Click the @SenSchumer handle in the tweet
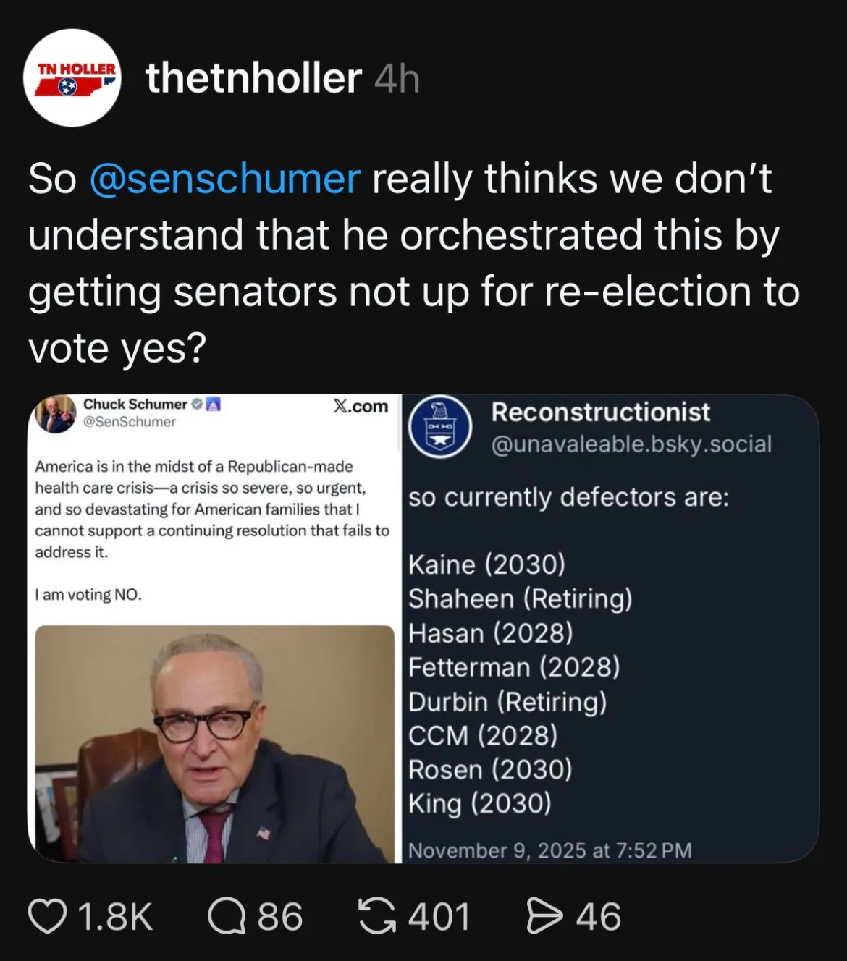Image resolution: width=847 pixels, height=961 pixels. click(130, 422)
